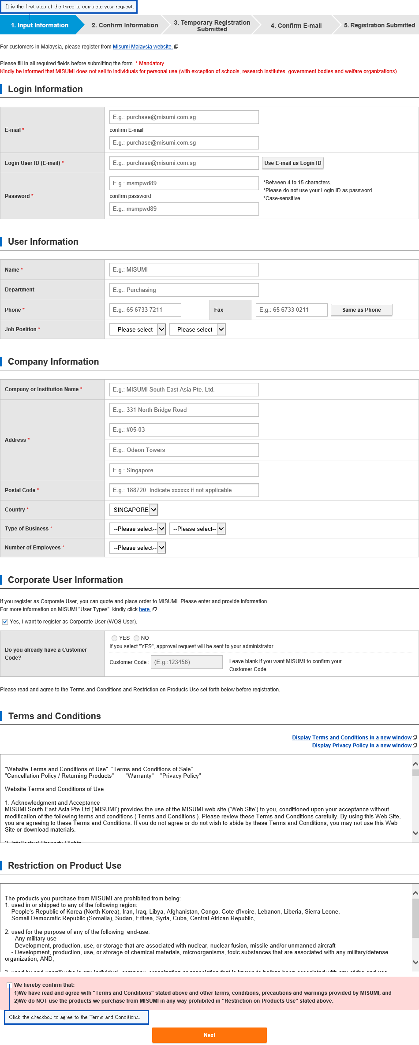Click the '*Case-sensitive.' password note

click(282, 198)
